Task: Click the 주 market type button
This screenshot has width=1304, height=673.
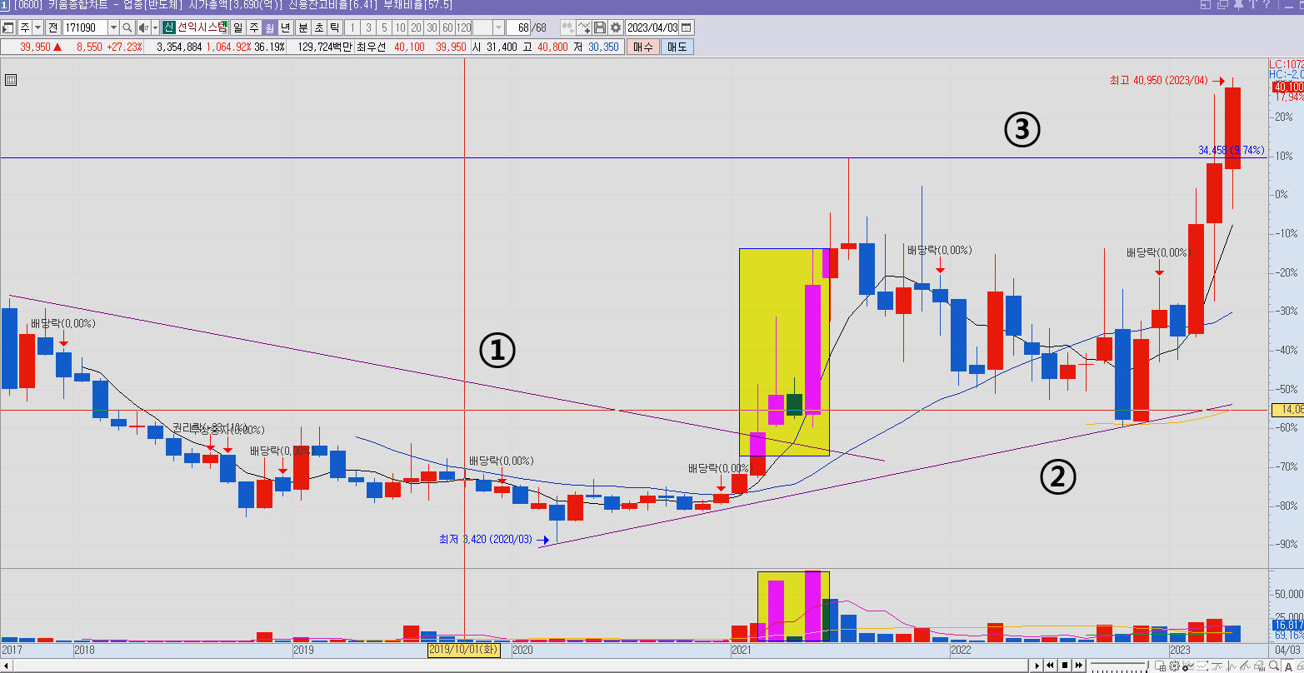Action: pos(25,27)
